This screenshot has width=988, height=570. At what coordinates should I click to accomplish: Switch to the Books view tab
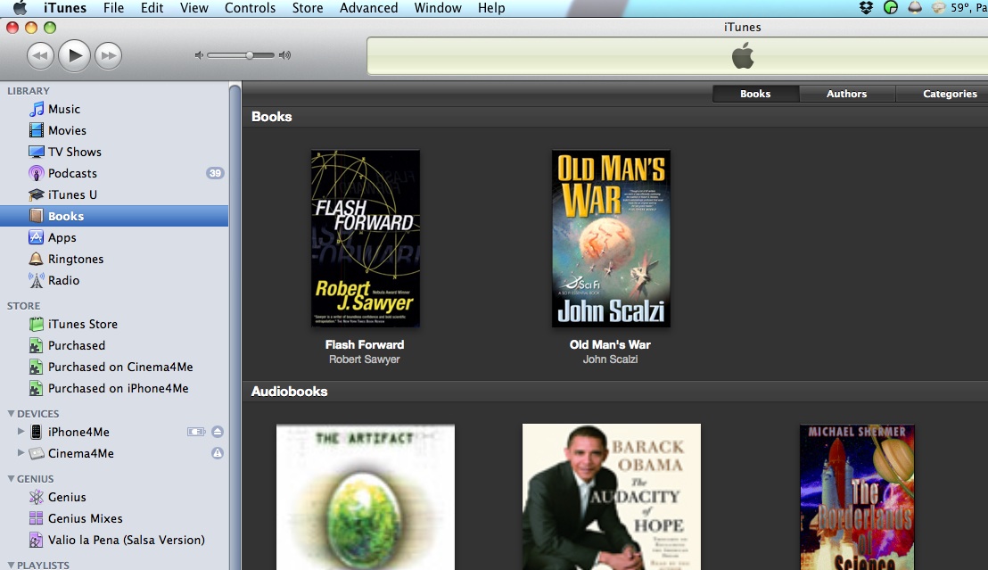pyautogui.click(x=755, y=94)
